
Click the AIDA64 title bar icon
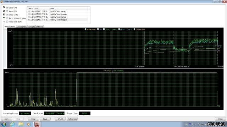(1, 1)
